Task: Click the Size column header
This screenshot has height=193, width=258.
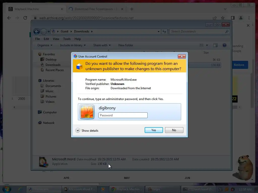Action: (x=206, y=53)
